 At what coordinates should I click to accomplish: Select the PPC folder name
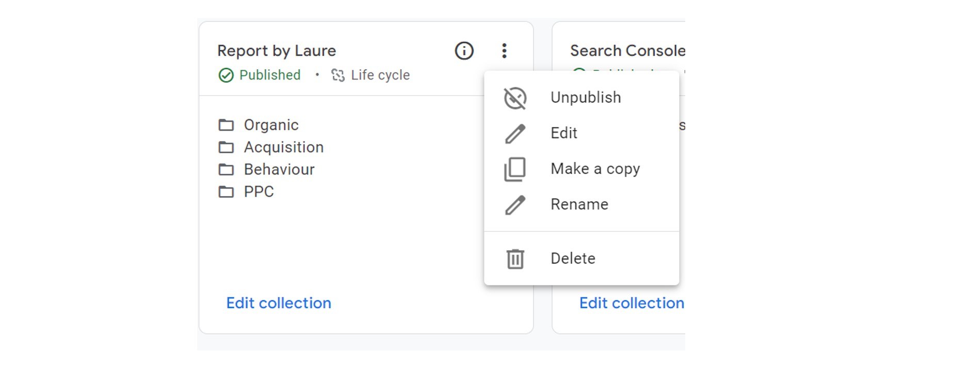259,192
